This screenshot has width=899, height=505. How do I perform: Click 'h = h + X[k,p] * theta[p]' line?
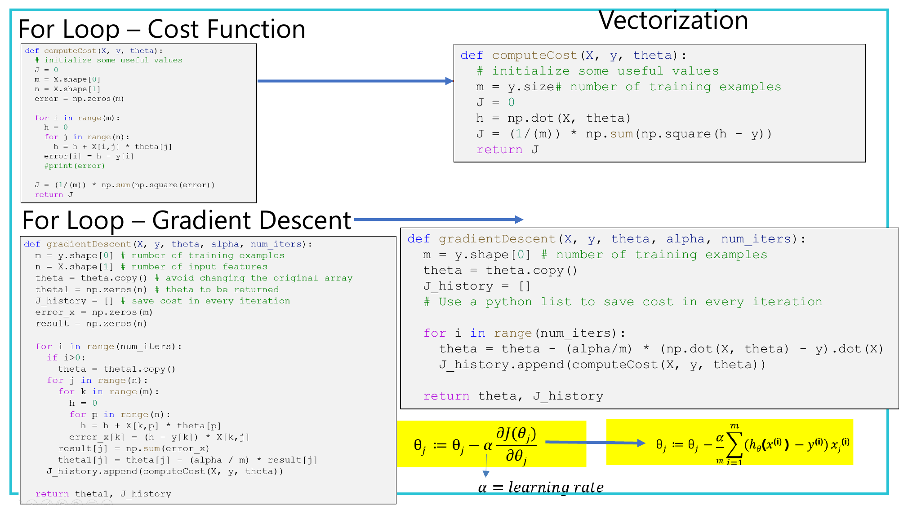(x=151, y=426)
